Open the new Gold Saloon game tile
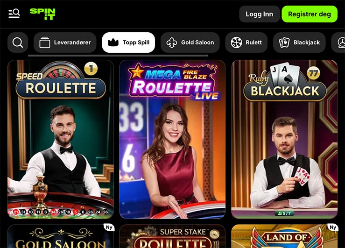 (61, 236)
